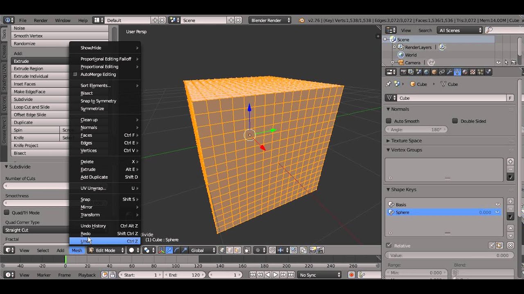Toggle visibility eye of Basis shape key
The height and width of the screenshot is (294, 524).
(498, 205)
